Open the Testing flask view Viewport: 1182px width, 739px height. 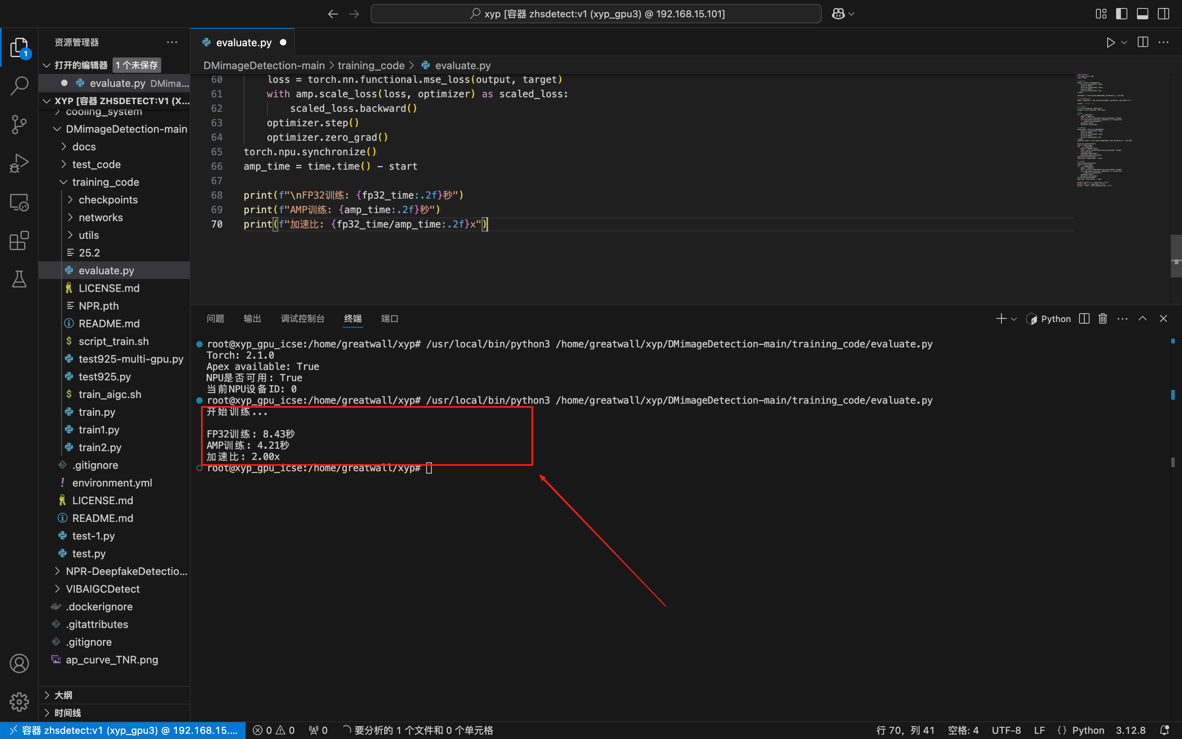(x=19, y=279)
